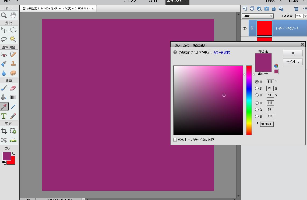Select the Hand tool

13,15
